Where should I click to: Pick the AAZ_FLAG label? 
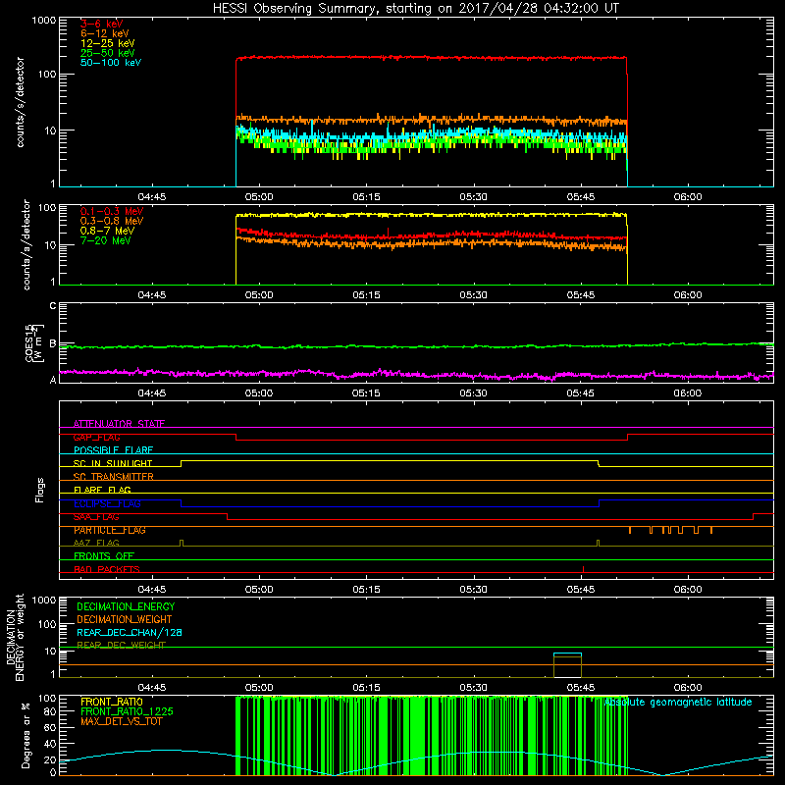[96, 543]
